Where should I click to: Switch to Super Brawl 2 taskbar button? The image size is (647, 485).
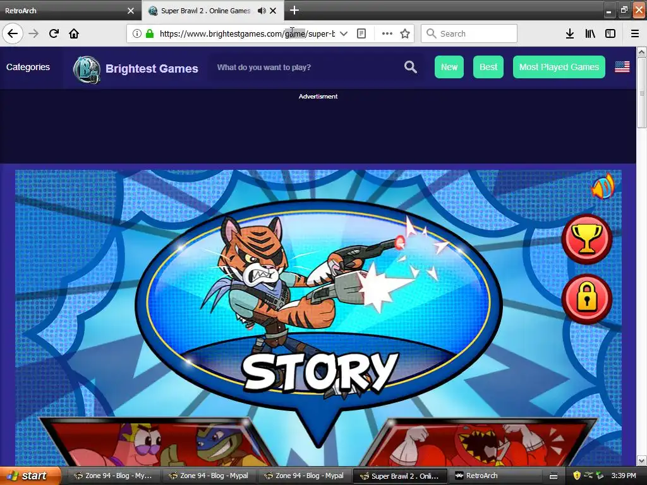tap(400, 476)
